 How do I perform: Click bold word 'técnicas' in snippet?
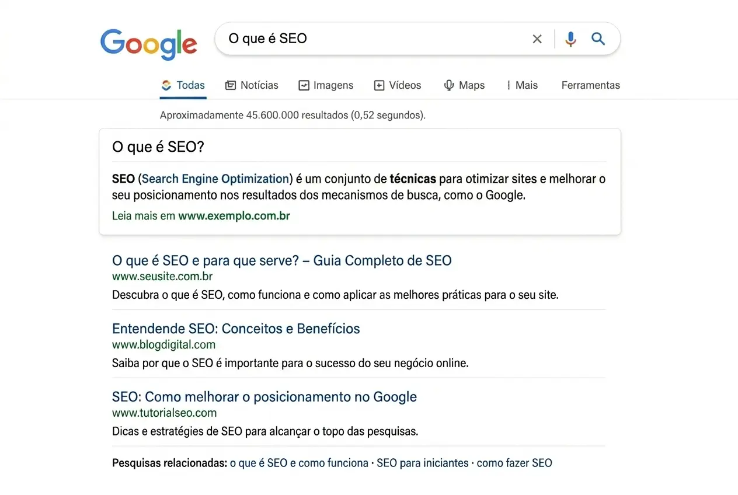click(413, 179)
